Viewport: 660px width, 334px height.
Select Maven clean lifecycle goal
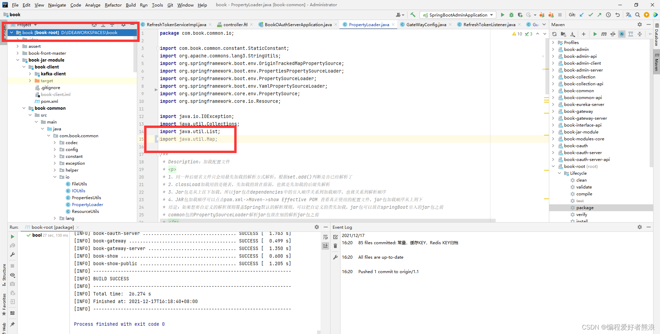[581, 180]
